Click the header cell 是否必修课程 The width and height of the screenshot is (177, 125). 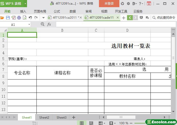pyautogui.click(x=96, y=73)
